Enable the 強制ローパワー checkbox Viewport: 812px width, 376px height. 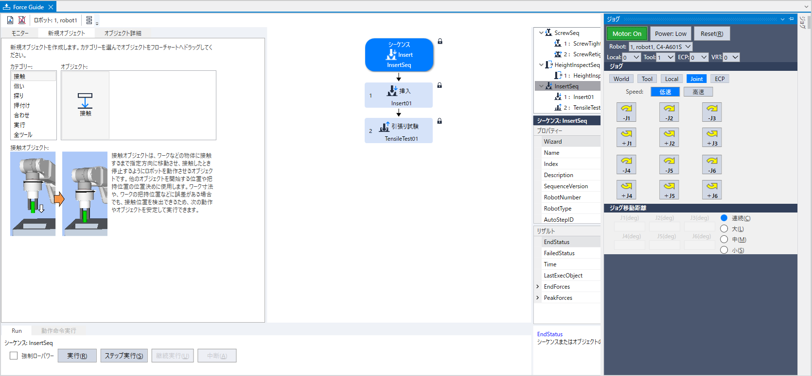pyautogui.click(x=14, y=356)
